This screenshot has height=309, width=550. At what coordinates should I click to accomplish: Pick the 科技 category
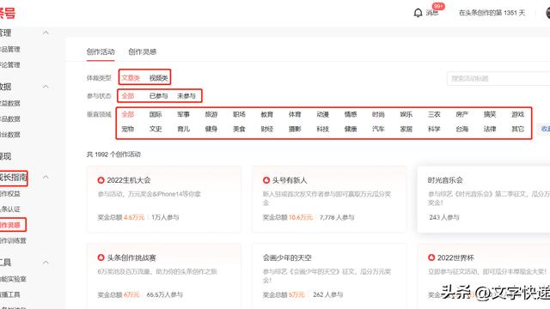click(x=323, y=129)
